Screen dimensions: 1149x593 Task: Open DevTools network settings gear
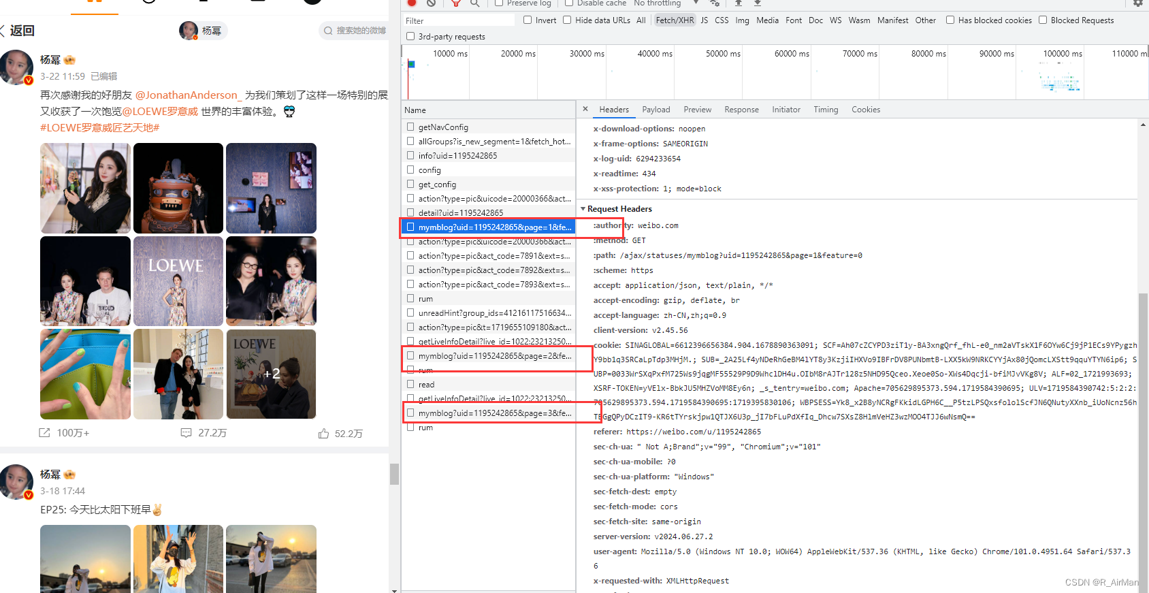pyautogui.click(x=1137, y=3)
